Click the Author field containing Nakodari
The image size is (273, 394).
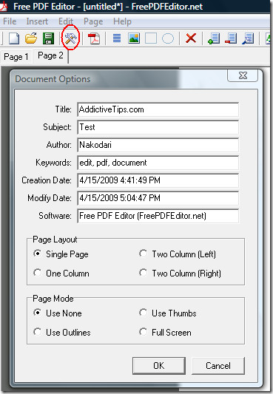158,145
